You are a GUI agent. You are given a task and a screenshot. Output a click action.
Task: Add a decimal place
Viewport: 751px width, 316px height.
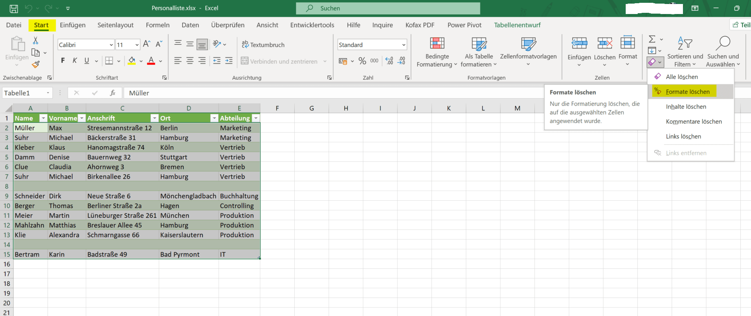(x=389, y=61)
